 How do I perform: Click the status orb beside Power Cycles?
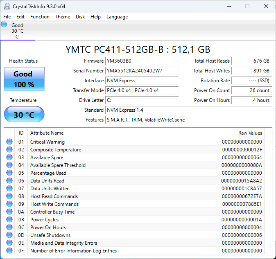coord(9,220)
